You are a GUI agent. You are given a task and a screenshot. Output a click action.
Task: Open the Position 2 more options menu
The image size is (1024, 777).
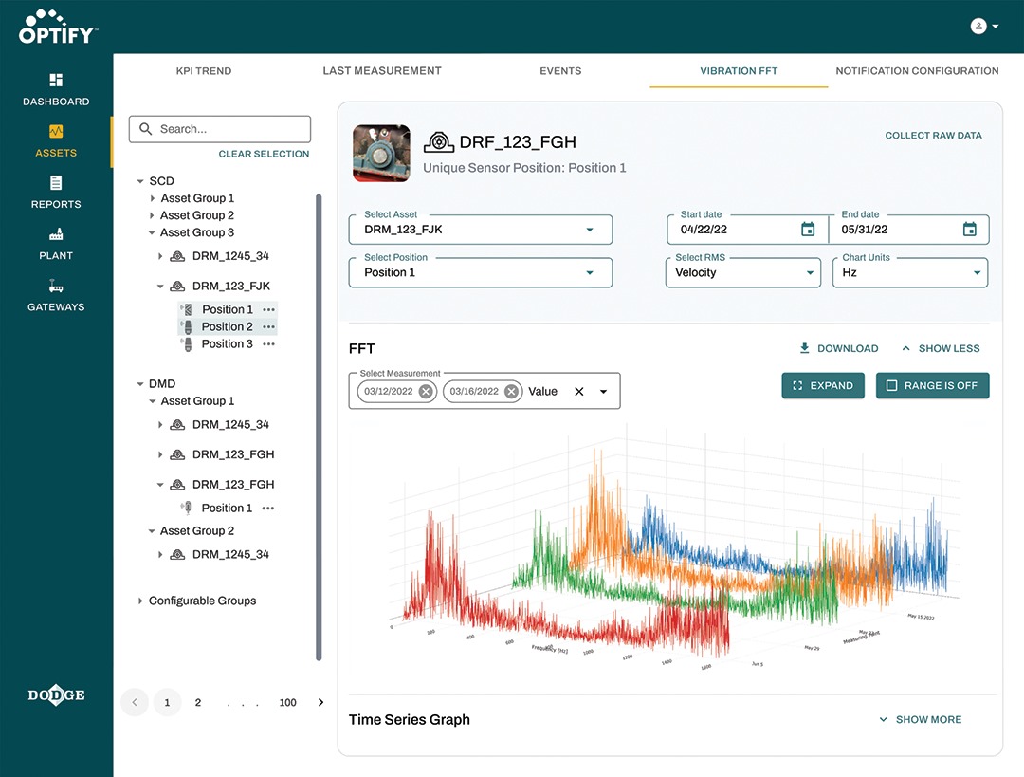pos(269,327)
